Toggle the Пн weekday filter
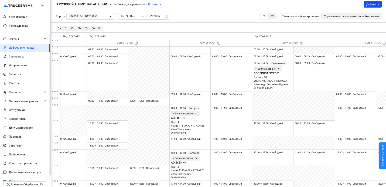This screenshot has width=386, height=187. pyautogui.click(x=59, y=28)
